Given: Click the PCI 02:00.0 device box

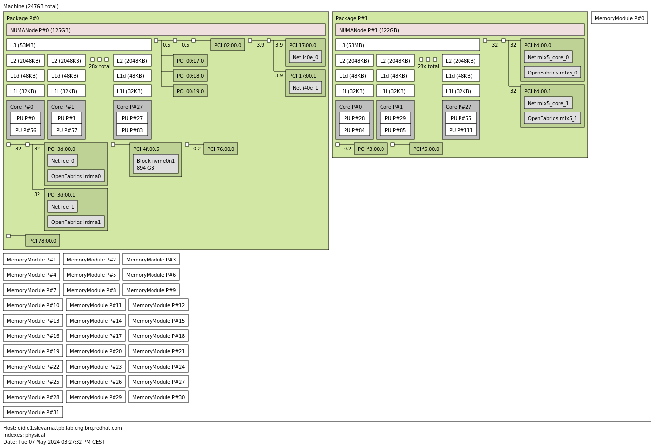Looking at the screenshot, I should click(x=228, y=45).
